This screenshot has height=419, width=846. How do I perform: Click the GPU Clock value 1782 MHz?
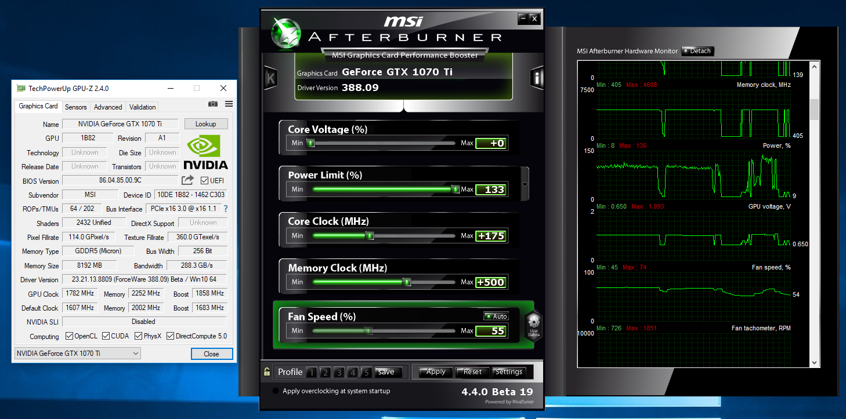coord(79,293)
